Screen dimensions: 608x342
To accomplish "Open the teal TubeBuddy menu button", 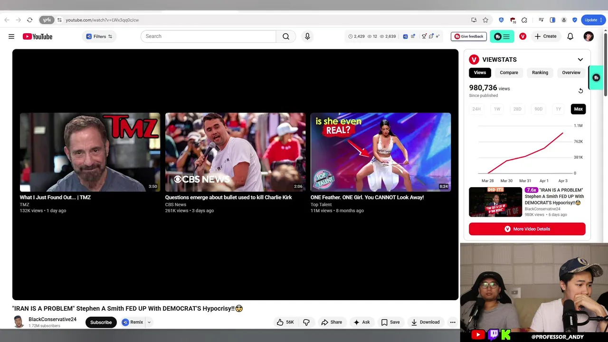I will (x=502, y=37).
